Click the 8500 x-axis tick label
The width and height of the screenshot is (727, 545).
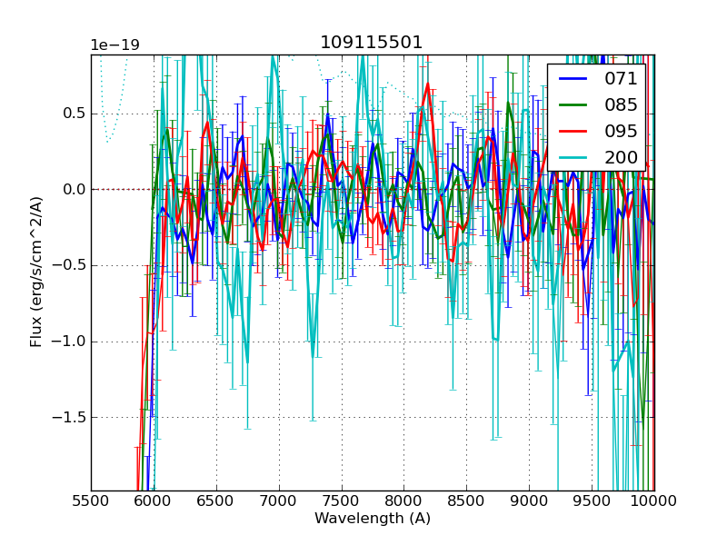pyautogui.click(x=466, y=500)
